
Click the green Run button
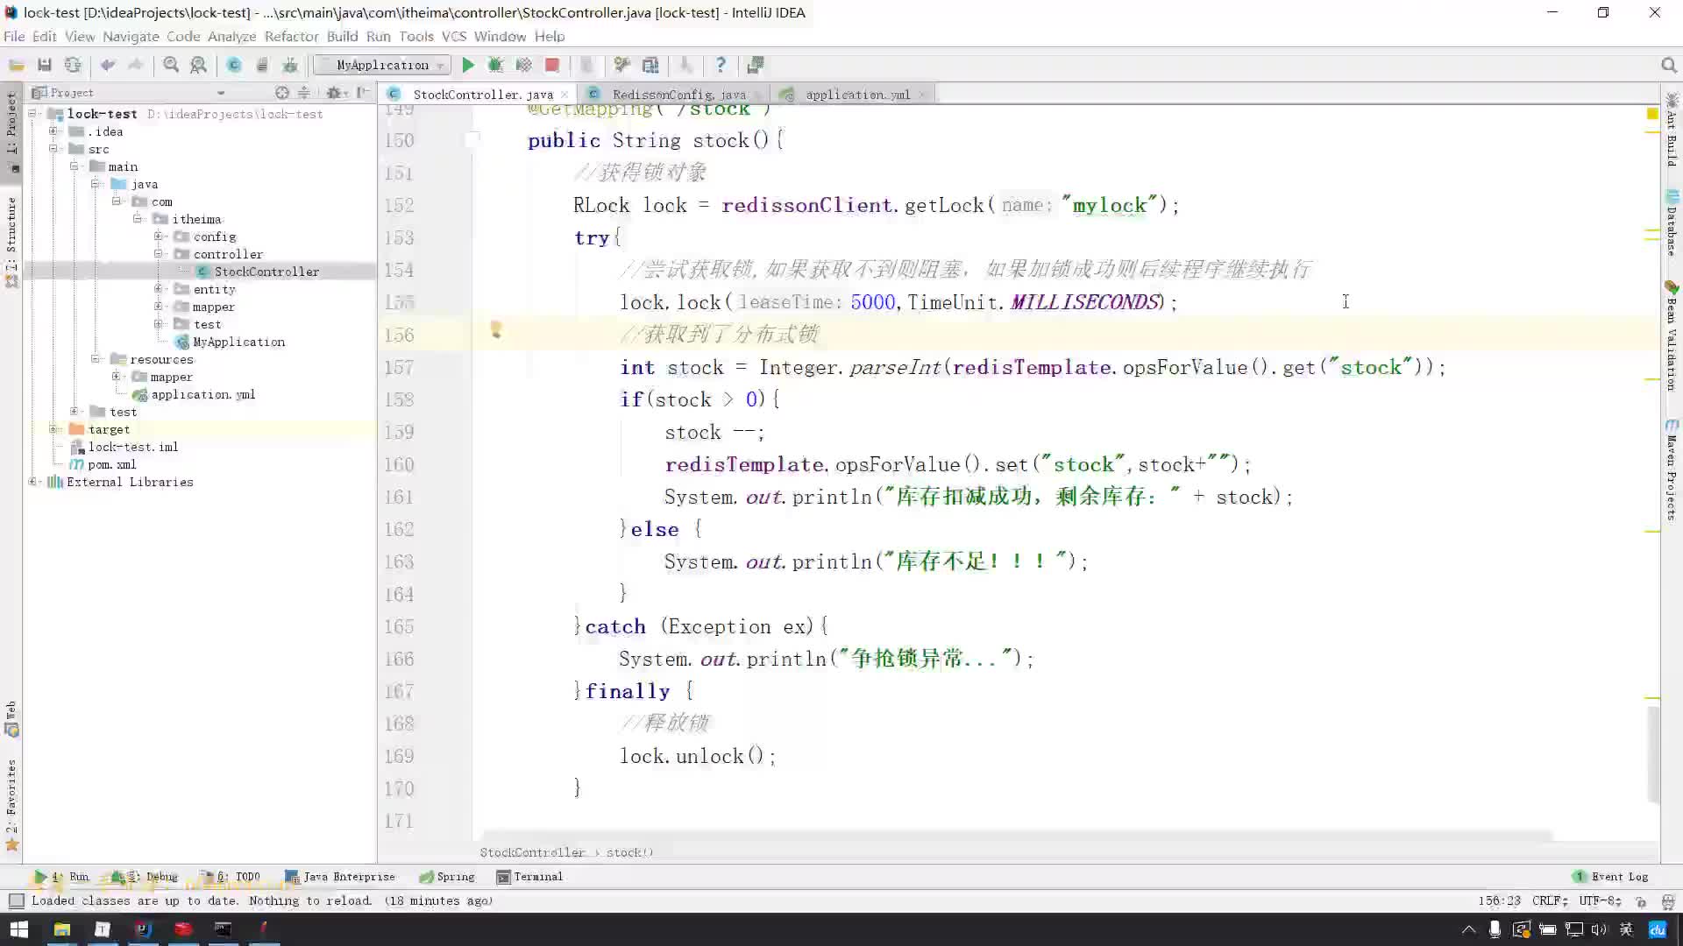[x=468, y=65]
